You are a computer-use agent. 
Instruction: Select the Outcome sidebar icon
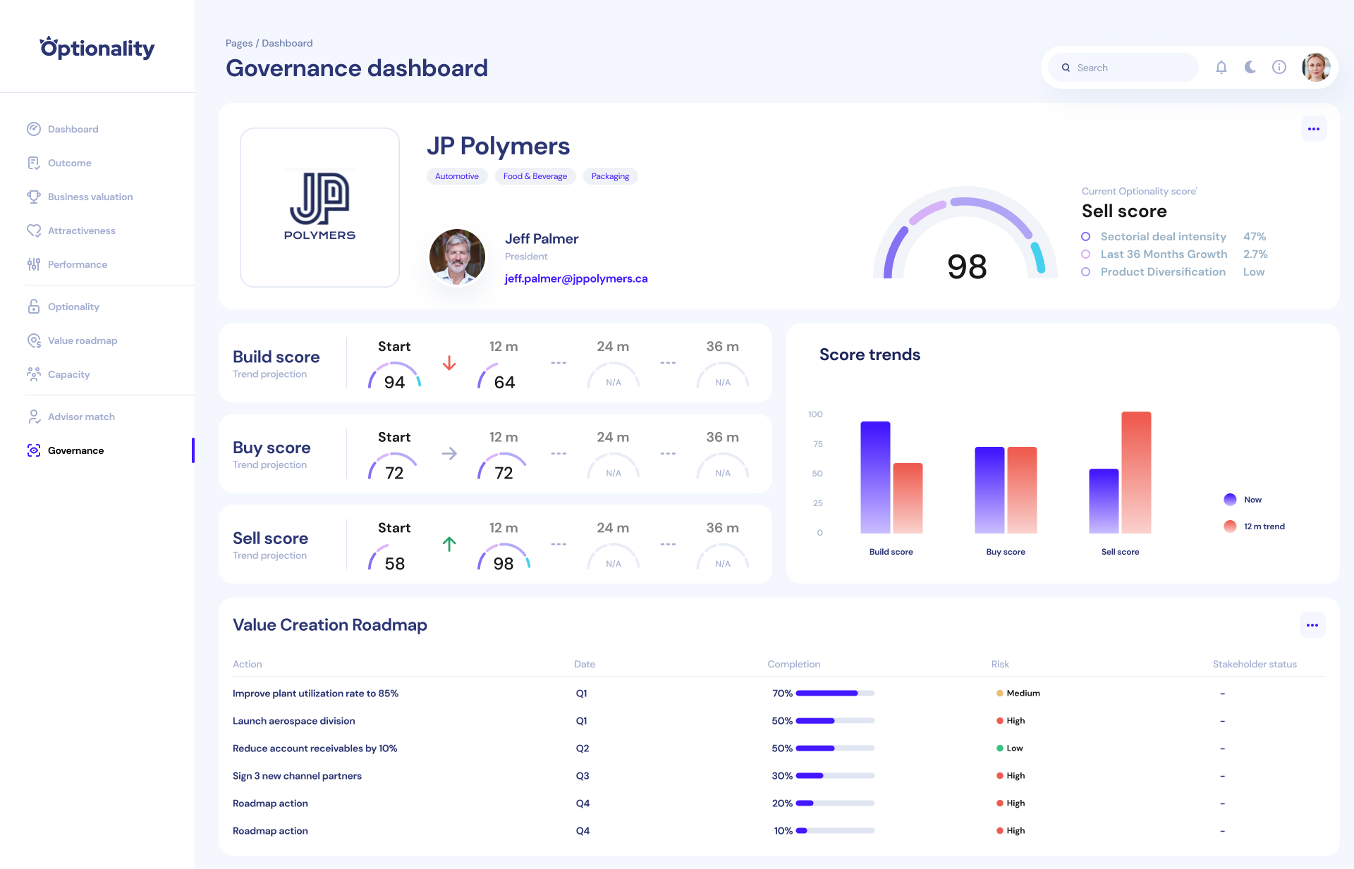pos(34,163)
